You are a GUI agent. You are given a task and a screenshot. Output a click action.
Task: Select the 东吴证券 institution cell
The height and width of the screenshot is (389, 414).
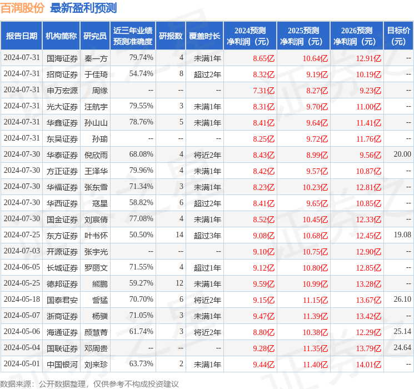pos(62,139)
